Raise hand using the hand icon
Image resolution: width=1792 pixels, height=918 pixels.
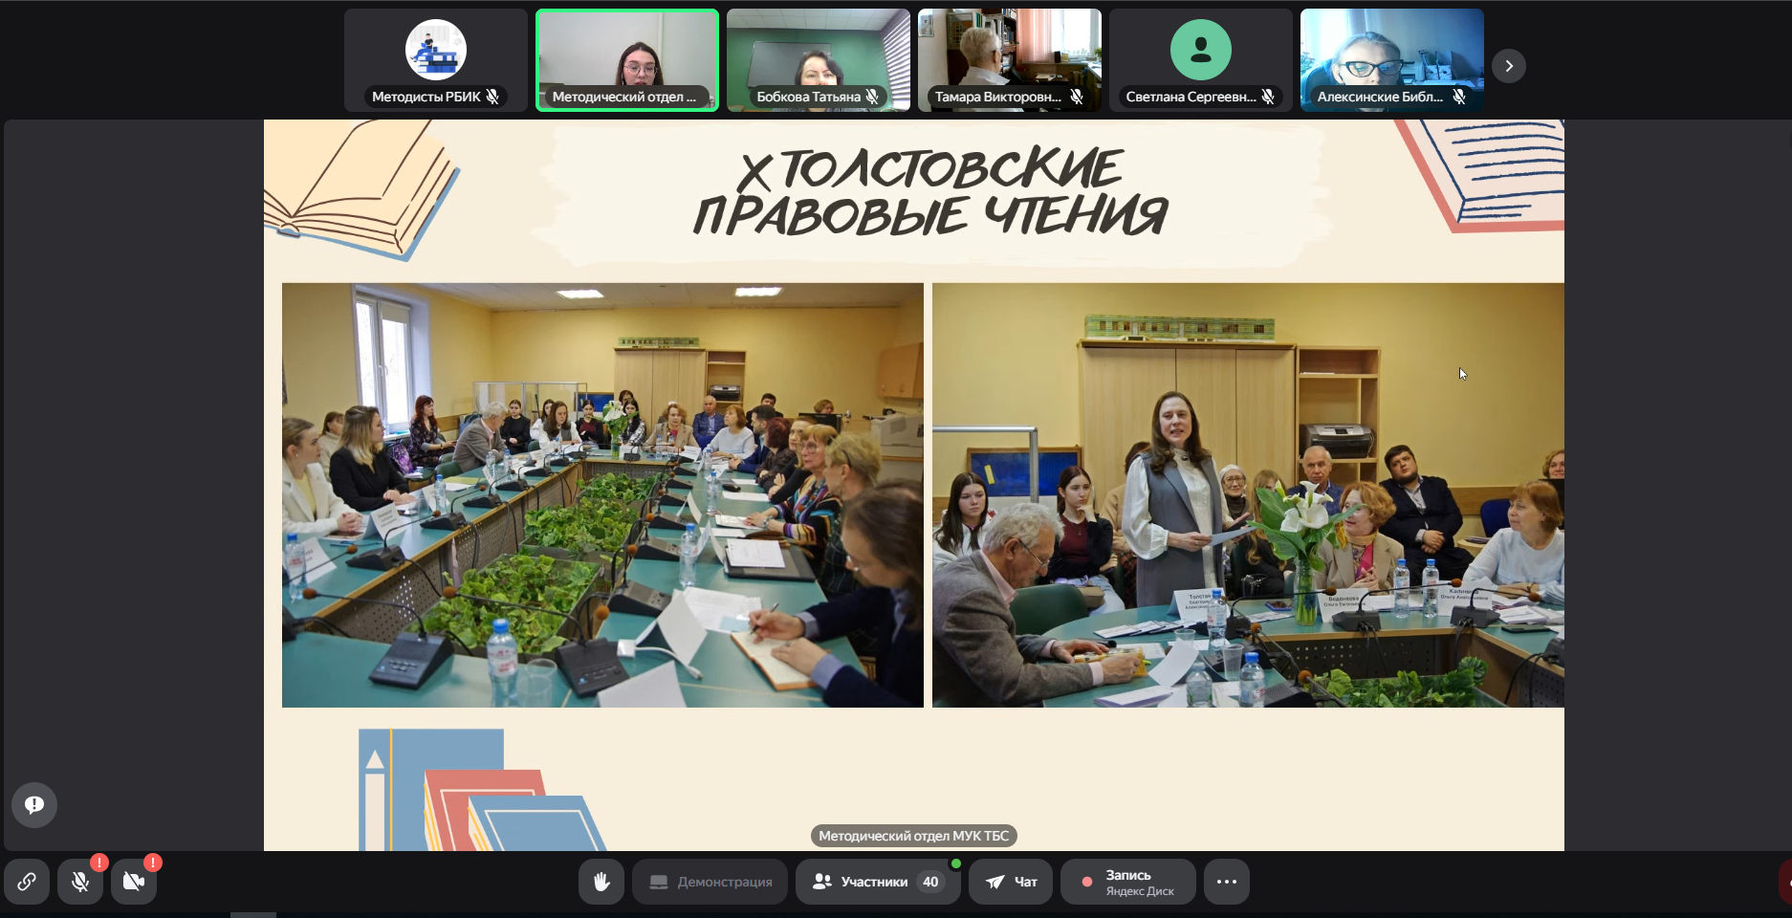click(601, 882)
